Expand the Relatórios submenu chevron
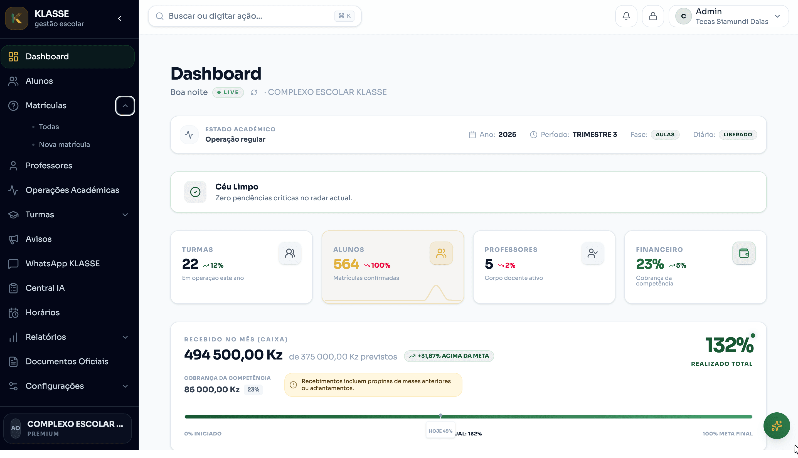The width and height of the screenshot is (798, 458). tap(125, 337)
